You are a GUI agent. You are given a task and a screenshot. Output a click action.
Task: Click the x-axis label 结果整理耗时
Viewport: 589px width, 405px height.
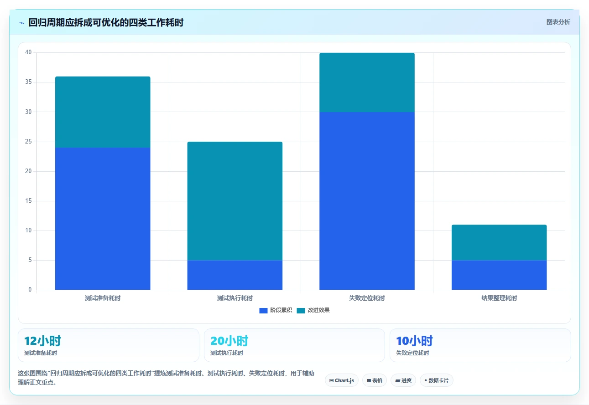(499, 298)
